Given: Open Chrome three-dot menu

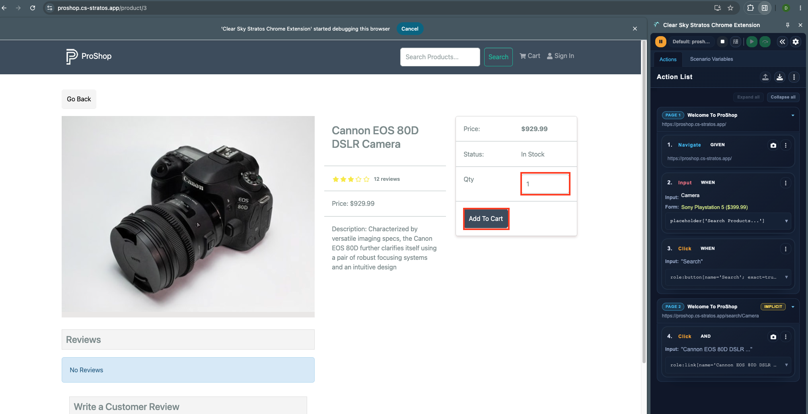Looking at the screenshot, I should pyautogui.click(x=800, y=8).
